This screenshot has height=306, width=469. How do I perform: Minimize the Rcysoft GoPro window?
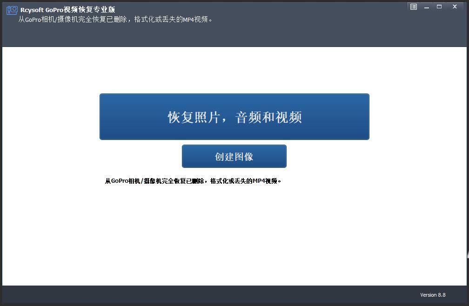[x=427, y=7]
